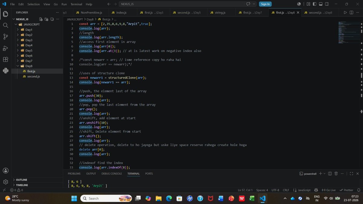Viewport: 363px width, 204px height.
Task: Close the first.js Day8 editor tab
Action: pos(298,12)
